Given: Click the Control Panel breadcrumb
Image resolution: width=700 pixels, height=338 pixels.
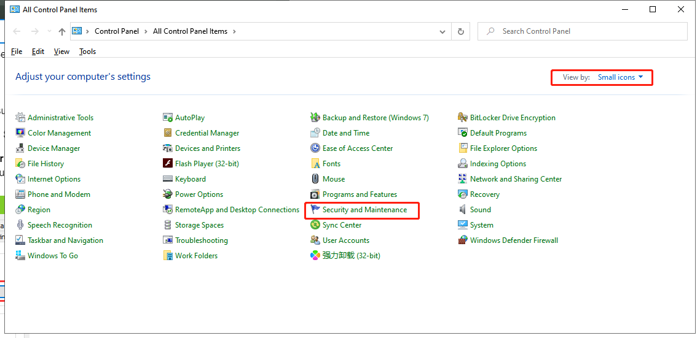Looking at the screenshot, I should coord(117,31).
